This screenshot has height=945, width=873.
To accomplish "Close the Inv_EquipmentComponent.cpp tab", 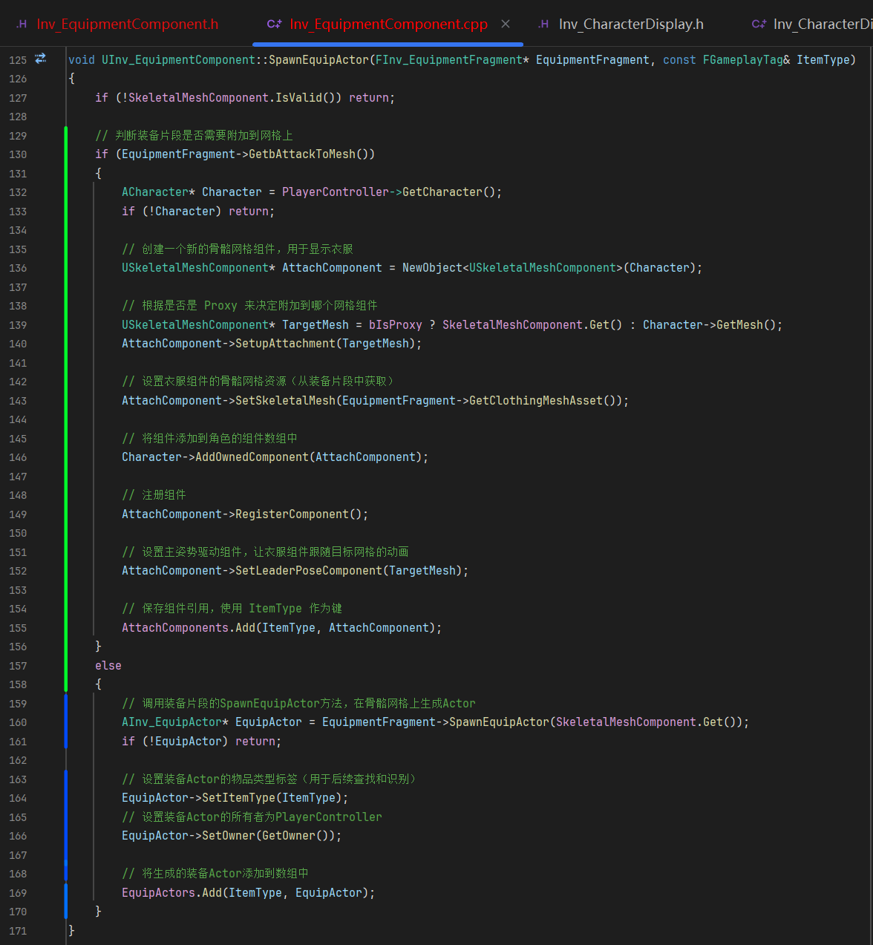I will [506, 24].
